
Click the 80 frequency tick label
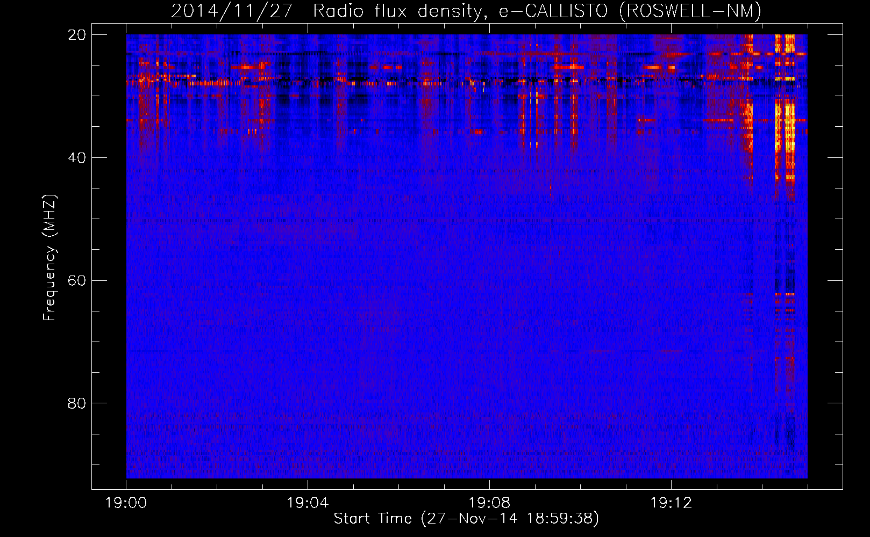tap(77, 403)
